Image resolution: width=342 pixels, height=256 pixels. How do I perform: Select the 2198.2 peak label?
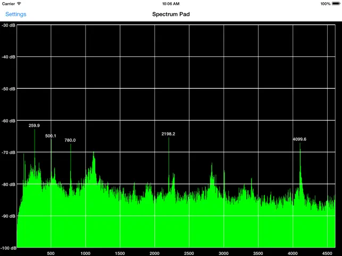tap(168, 134)
